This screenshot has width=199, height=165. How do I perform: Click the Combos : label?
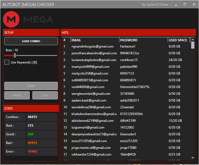(x=13, y=117)
